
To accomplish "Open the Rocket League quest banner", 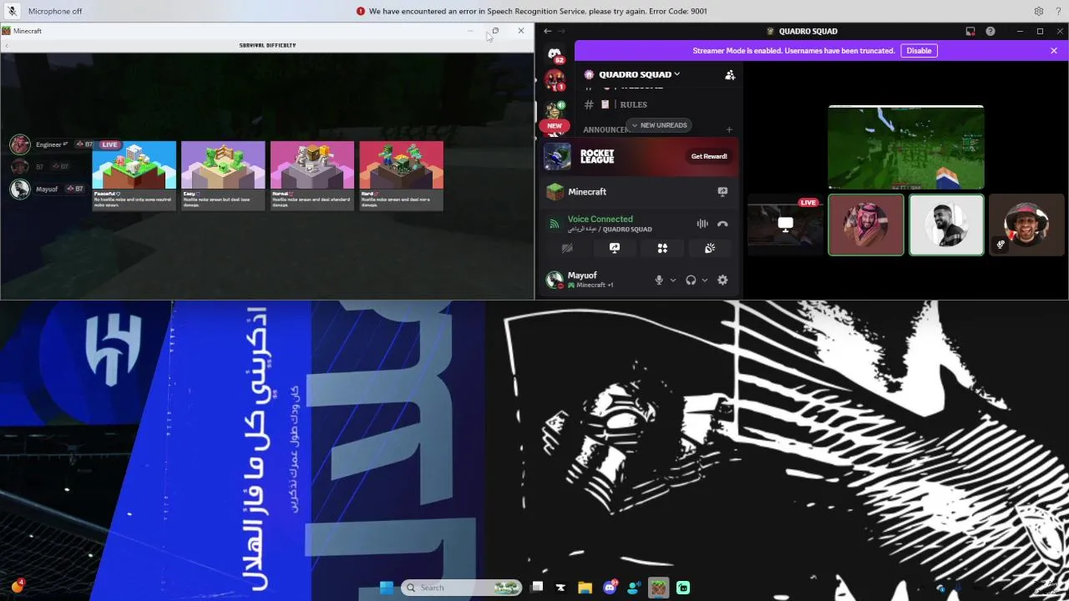I will pyautogui.click(x=640, y=156).
